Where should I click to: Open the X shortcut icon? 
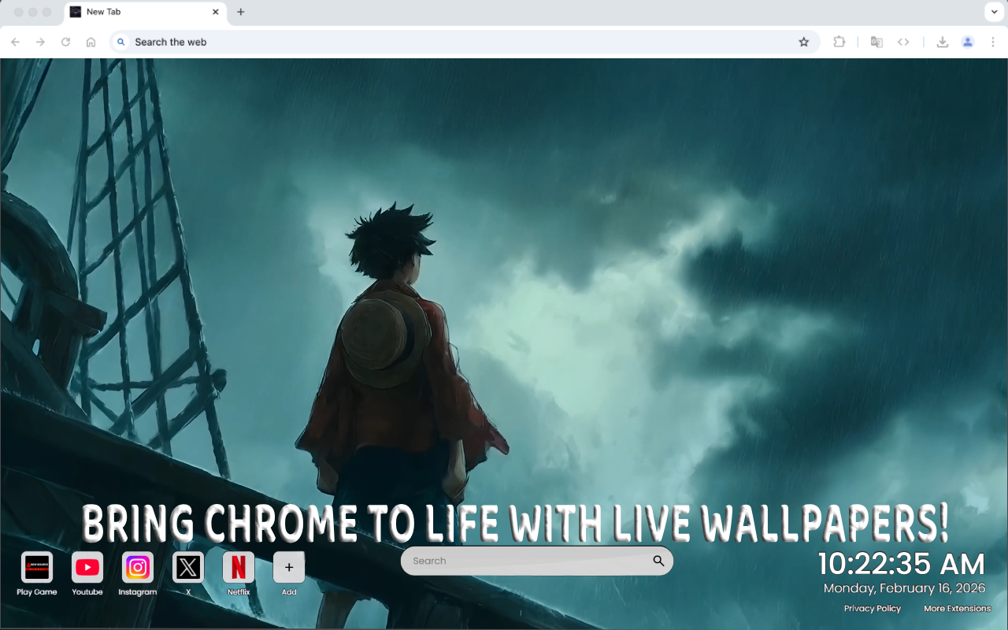click(x=188, y=567)
